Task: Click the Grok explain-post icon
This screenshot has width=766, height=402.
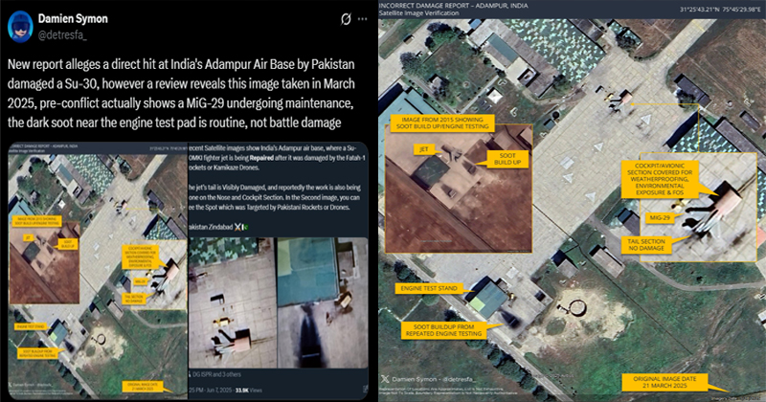Action: 346,19
